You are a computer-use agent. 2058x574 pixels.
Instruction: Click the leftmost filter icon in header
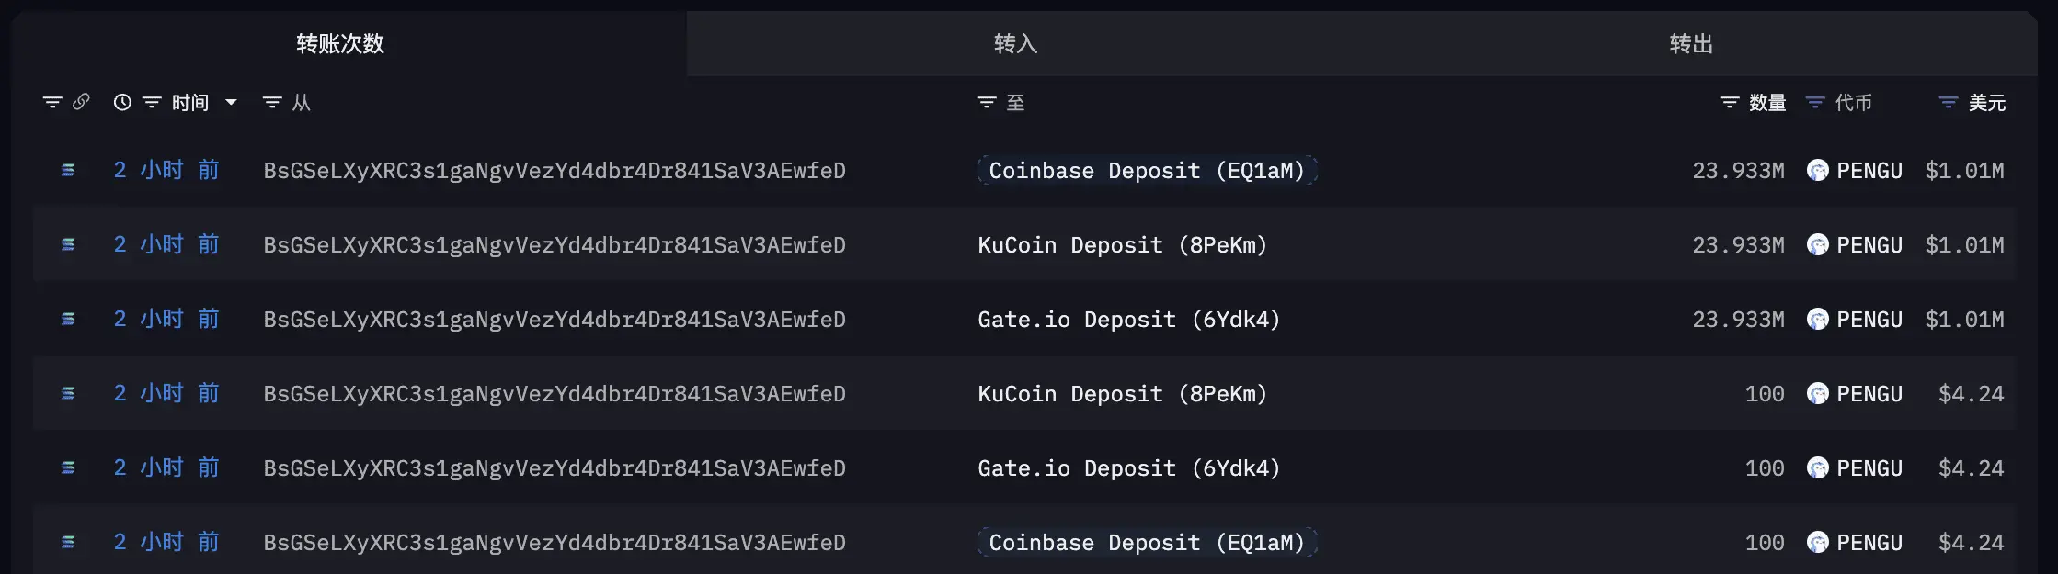[52, 102]
